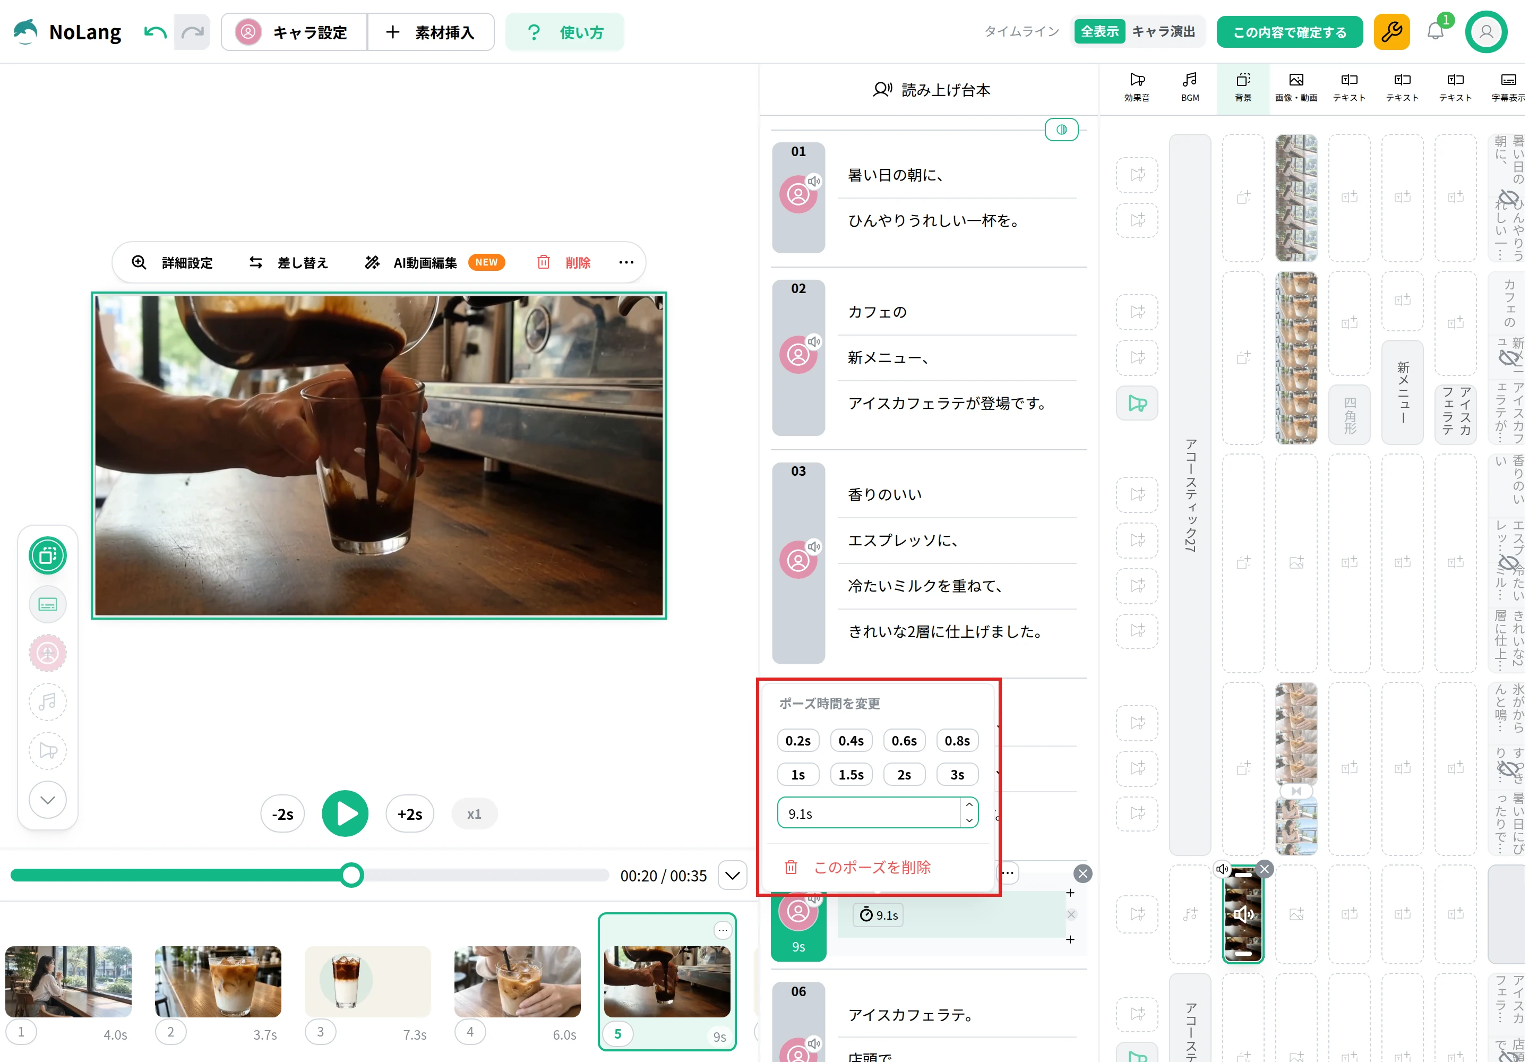Expand the timeline dropdown next to 00:20 / 00:35
Viewport: 1529px width, 1062px height.
732,875
